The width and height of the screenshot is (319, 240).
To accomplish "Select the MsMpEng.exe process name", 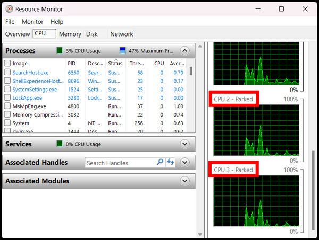I will 29,106.
